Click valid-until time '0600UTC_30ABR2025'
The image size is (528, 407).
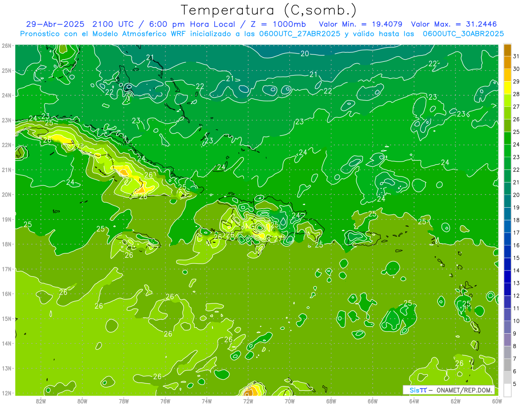[x=463, y=34]
